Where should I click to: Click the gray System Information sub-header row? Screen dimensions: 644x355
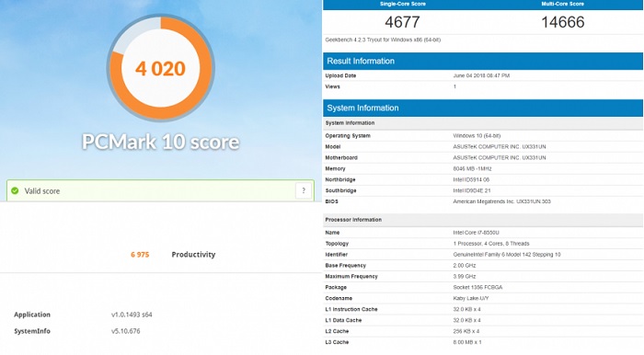pyautogui.click(x=483, y=123)
